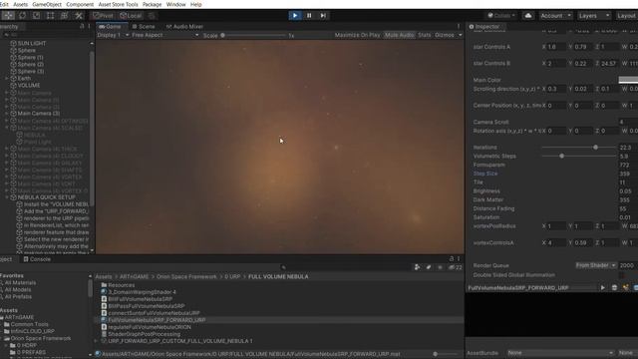Advance one frame with the Step button
The width and height of the screenshot is (638, 359).
click(x=323, y=16)
